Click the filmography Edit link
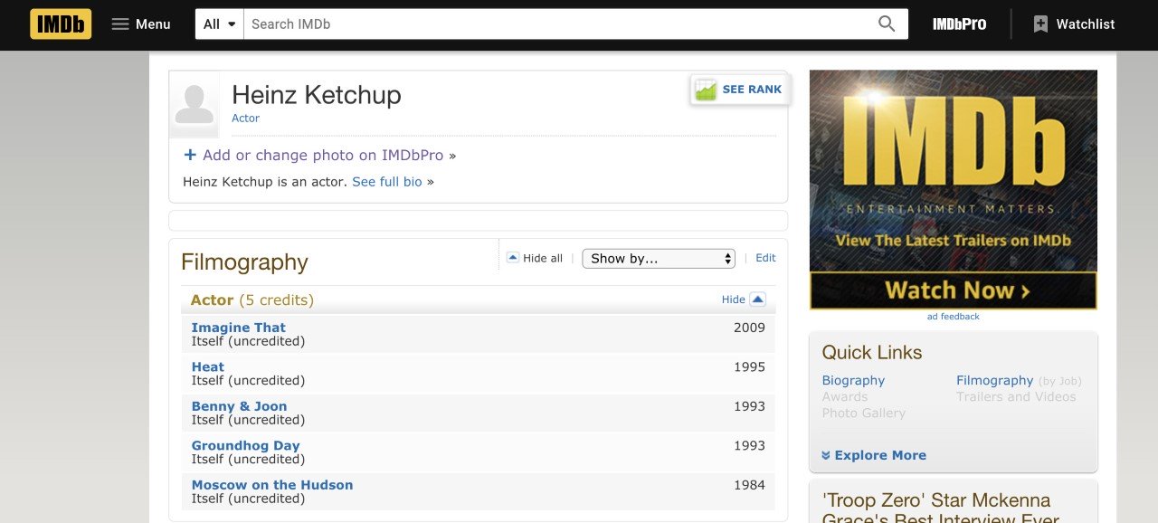Screen dimensions: 1158x523 tap(765, 258)
